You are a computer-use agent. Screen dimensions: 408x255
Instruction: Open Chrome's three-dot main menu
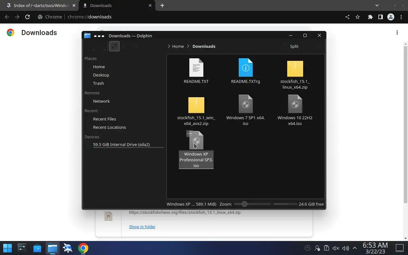(401, 17)
